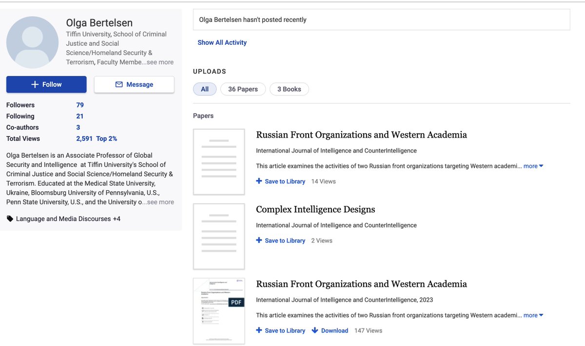Open the 21 following count
585x346 pixels.
80,116
